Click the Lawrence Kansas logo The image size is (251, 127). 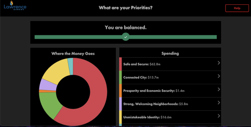click(15, 5)
